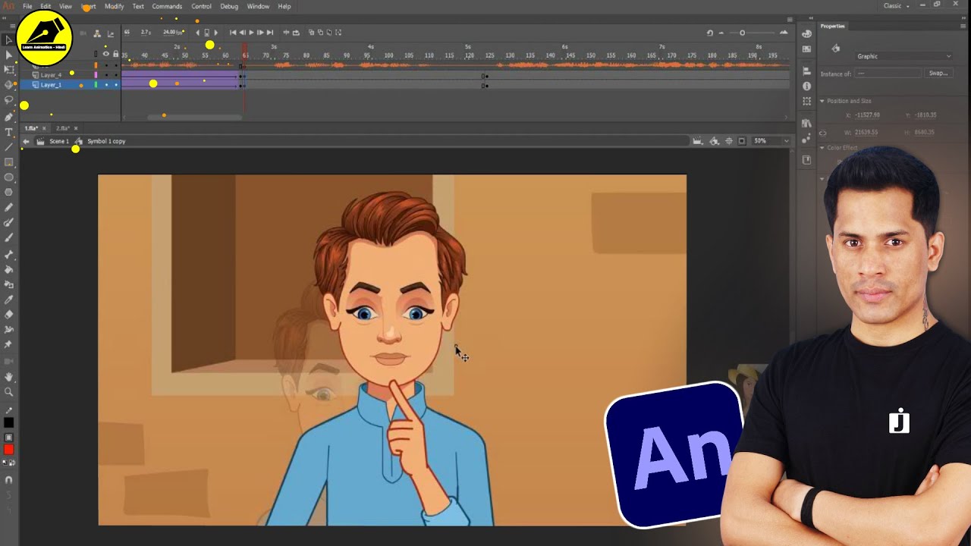Open the Control menu
Image resolution: width=971 pixels, height=546 pixels.
pyautogui.click(x=201, y=6)
